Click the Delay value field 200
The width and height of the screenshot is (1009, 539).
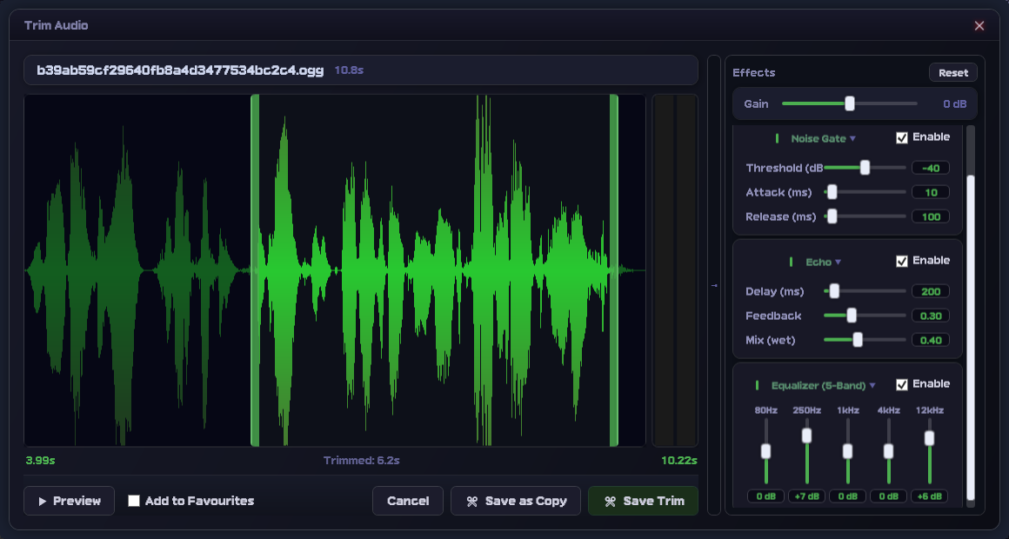931,291
